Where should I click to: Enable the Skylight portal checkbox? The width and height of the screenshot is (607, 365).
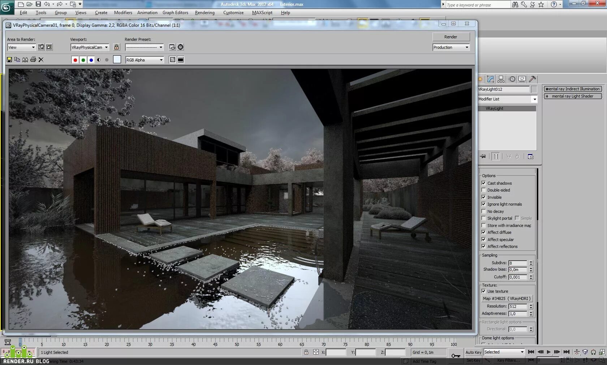pyautogui.click(x=483, y=218)
